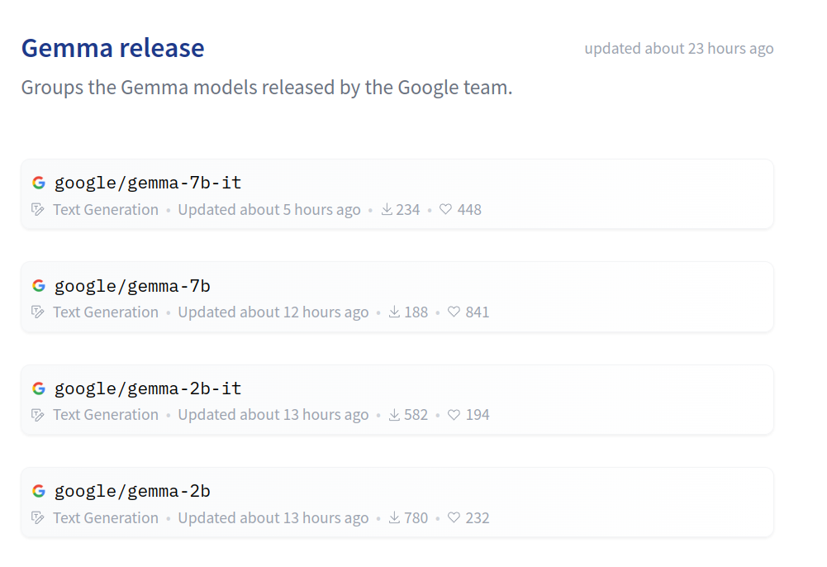This screenshot has width=827, height=567.
Task: Click the download icon showing 188
Action: 395,312
